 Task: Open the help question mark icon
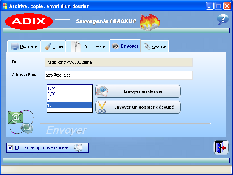[x=223, y=19]
